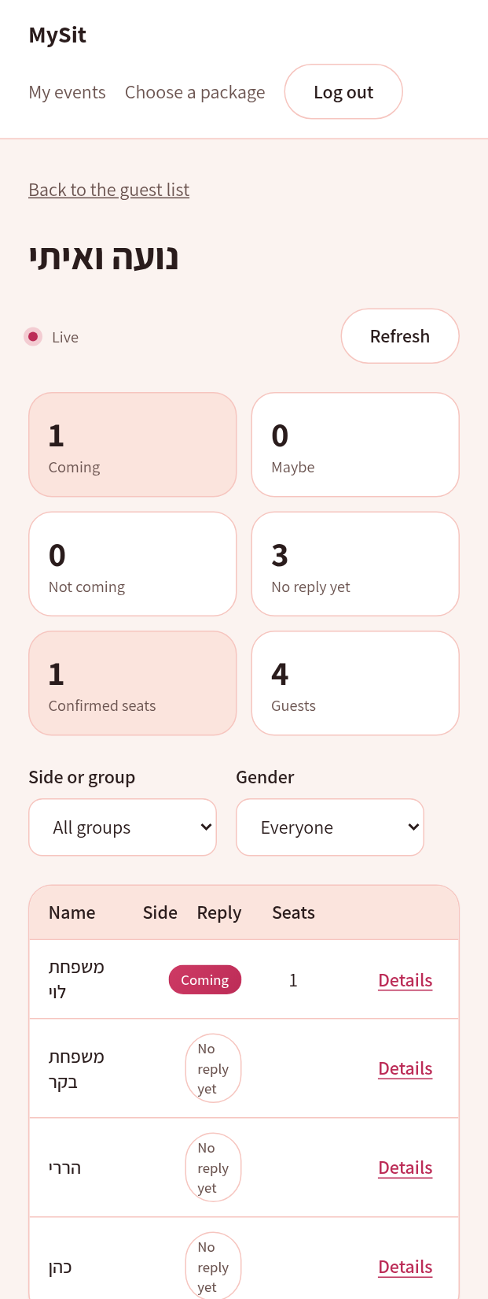
Task: Select the No reply yet stat card
Action: (x=355, y=564)
